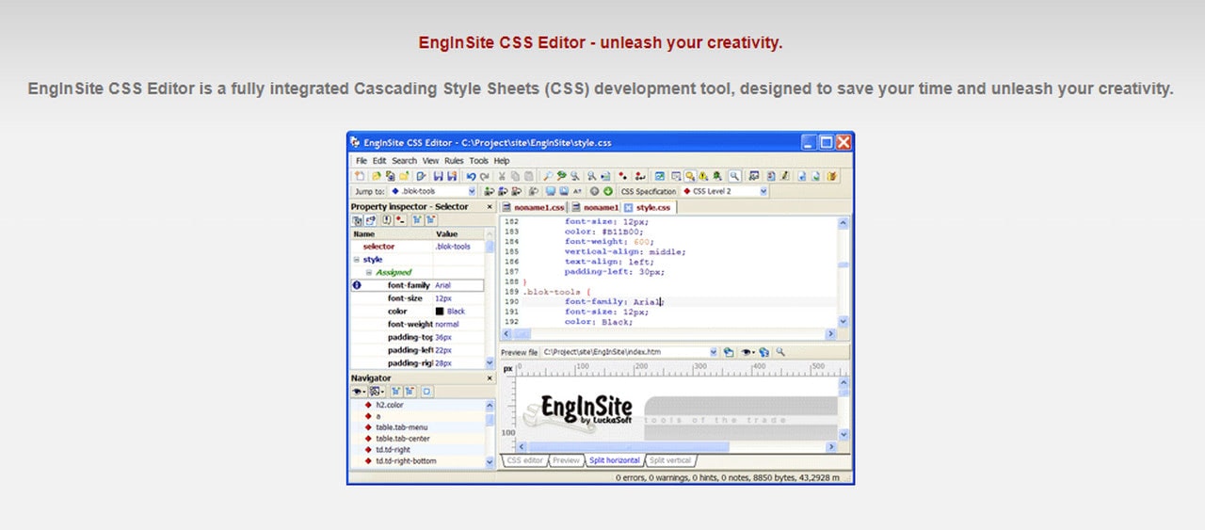
Task: Open the File menu
Action: (361, 161)
